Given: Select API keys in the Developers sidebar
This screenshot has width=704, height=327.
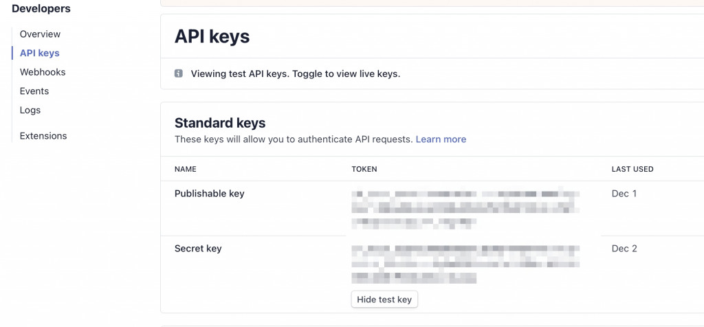Looking at the screenshot, I should [x=39, y=53].
